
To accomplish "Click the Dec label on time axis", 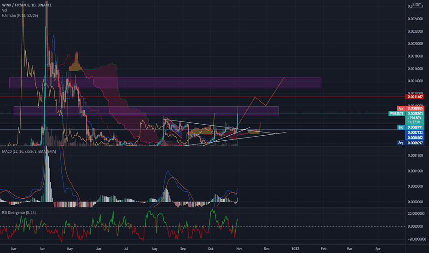I will [x=267, y=248].
